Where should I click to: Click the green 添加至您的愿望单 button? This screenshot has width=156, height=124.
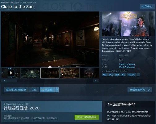point(87,117)
